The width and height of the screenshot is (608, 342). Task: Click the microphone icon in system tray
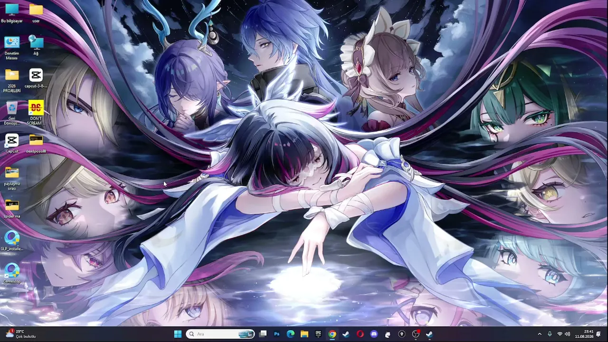pos(550,334)
